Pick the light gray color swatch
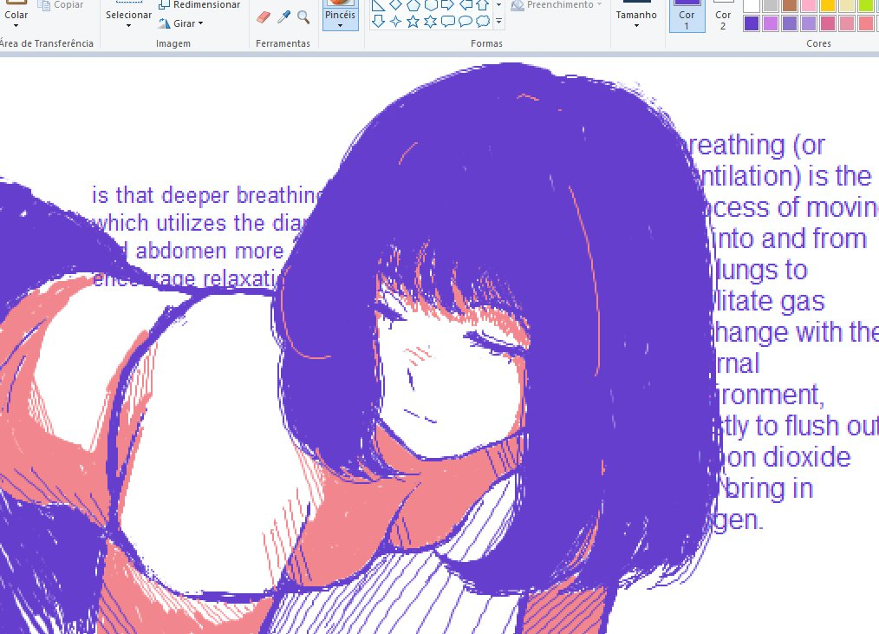The height and width of the screenshot is (634, 879). tap(771, 5)
